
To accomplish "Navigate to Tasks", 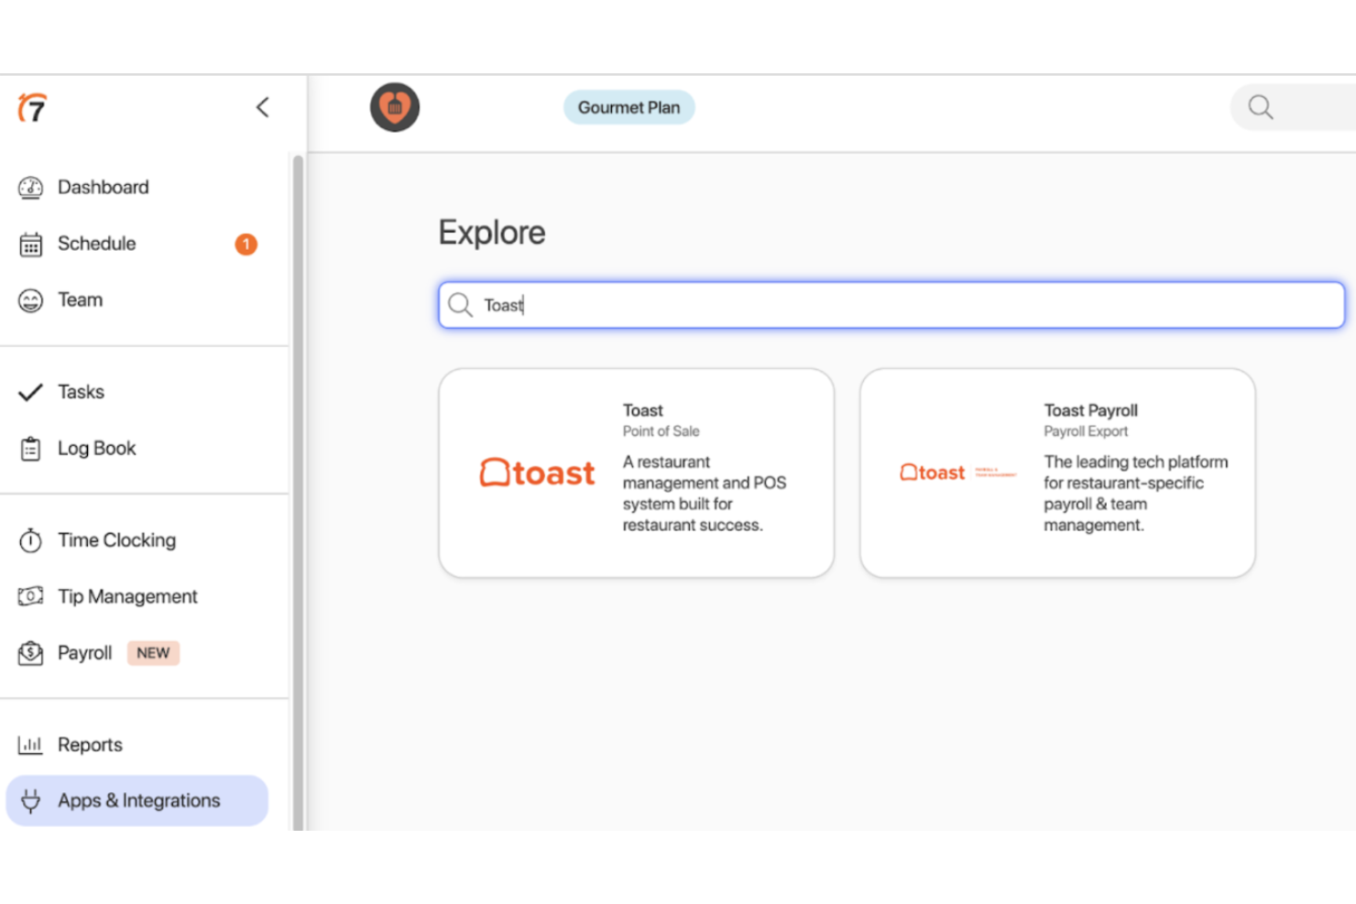I will click(81, 392).
